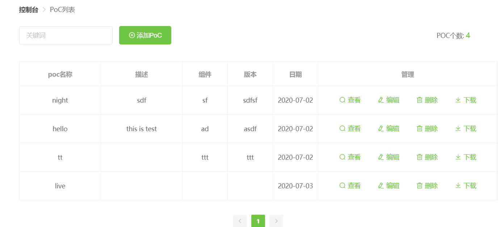Click the 'this is test' description cell
The width and height of the screenshot is (504, 227).
142,129
